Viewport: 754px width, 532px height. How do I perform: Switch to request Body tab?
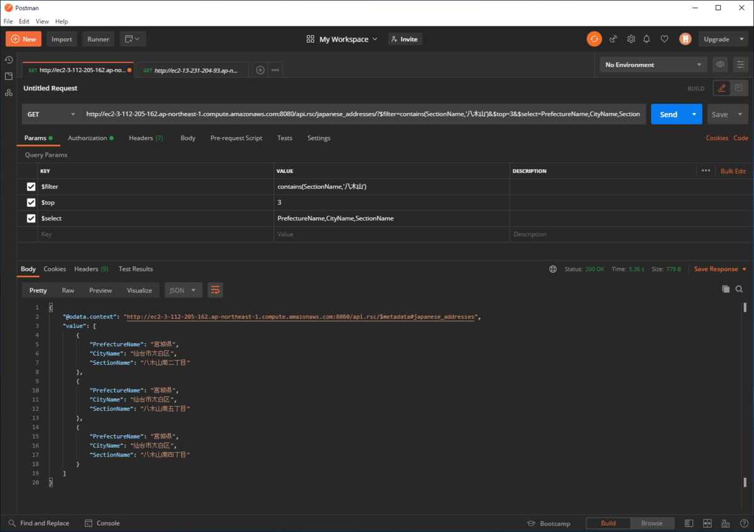pos(188,138)
